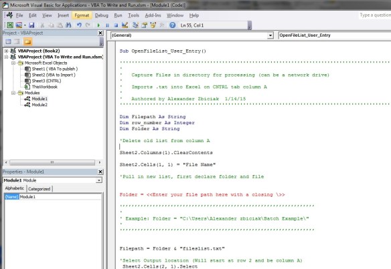Open the Help menu
391x269 pixels.
click(194, 15)
